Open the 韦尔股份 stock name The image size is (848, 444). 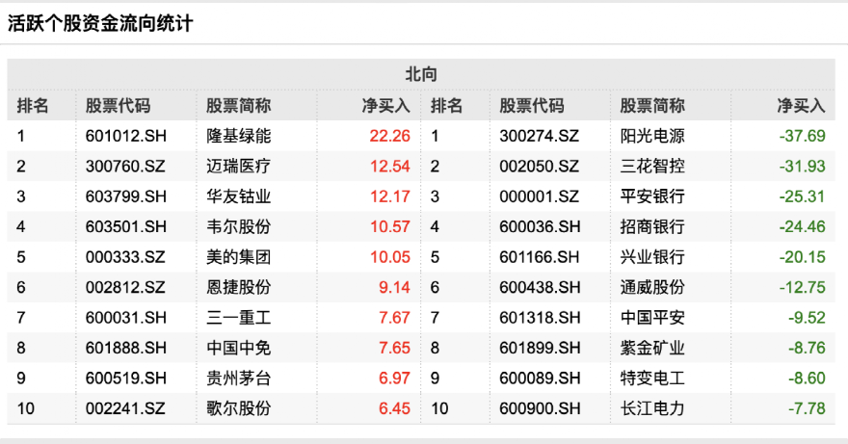click(x=239, y=226)
